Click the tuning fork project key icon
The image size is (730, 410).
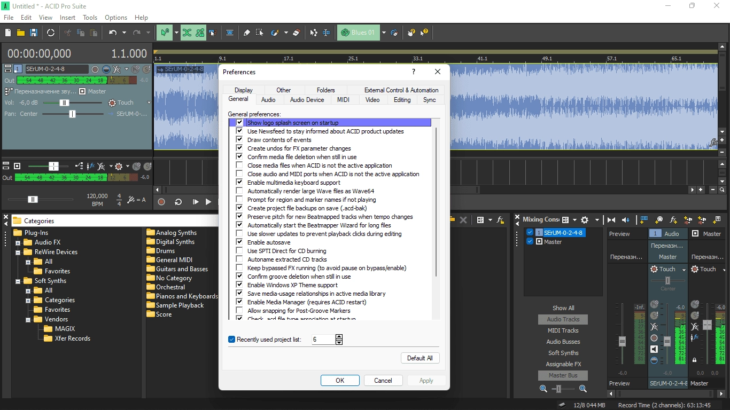tap(131, 200)
